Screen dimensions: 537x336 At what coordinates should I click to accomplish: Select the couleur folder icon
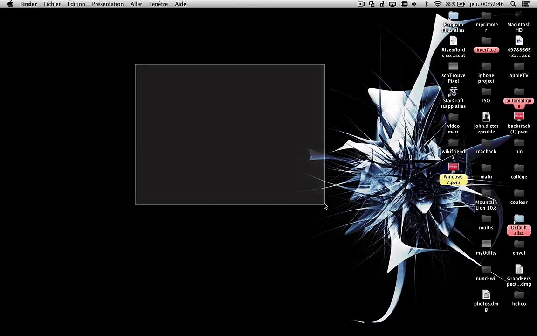[x=519, y=193]
